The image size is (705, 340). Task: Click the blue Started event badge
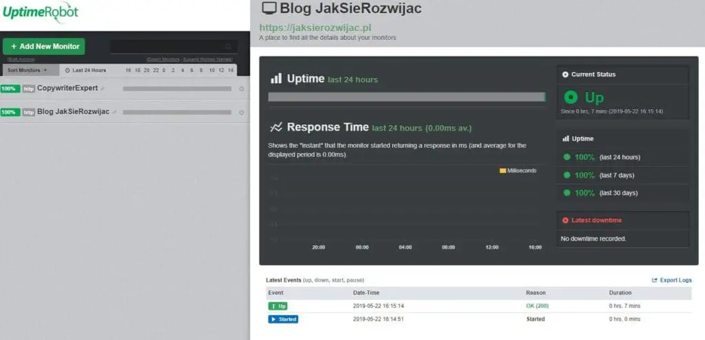283,319
